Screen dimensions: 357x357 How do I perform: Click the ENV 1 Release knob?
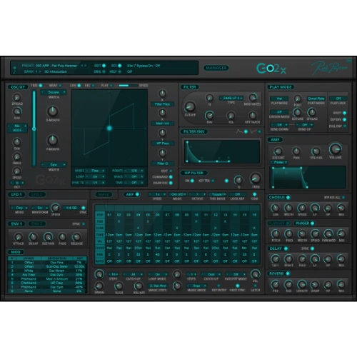76,237
